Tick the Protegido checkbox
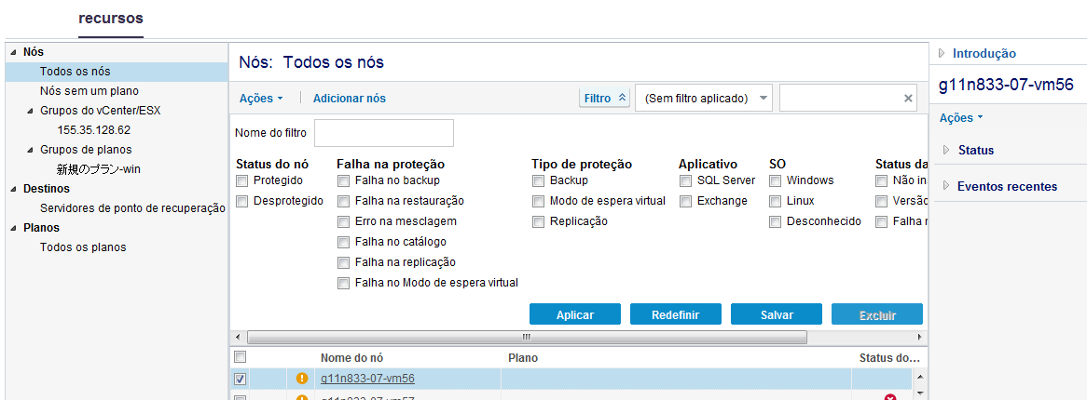Viewport: 1087px width, 400px height. point(241,180)
